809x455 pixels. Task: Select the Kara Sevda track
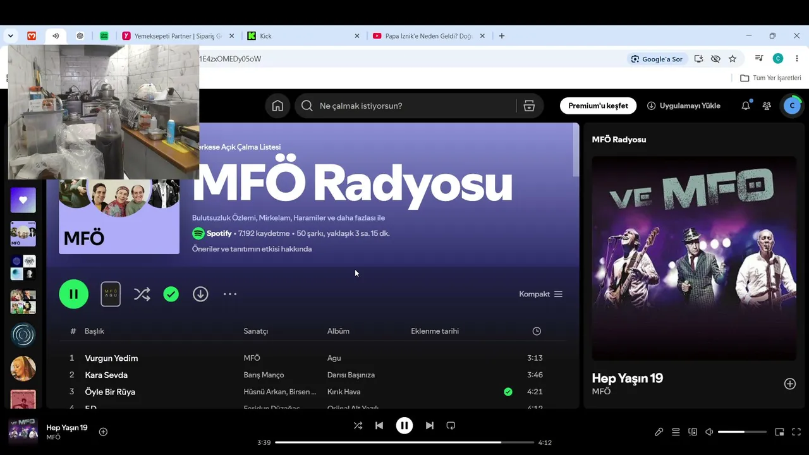click(106, 375)
